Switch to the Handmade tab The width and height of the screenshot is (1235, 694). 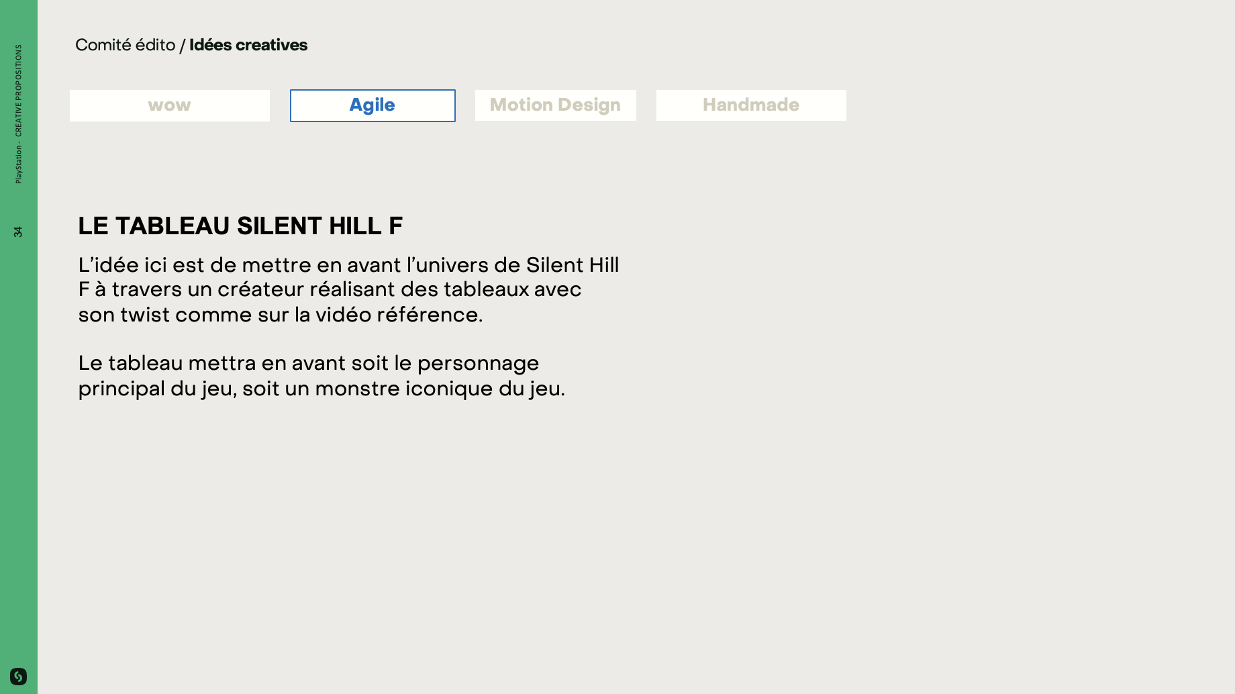tap(751, 105)
